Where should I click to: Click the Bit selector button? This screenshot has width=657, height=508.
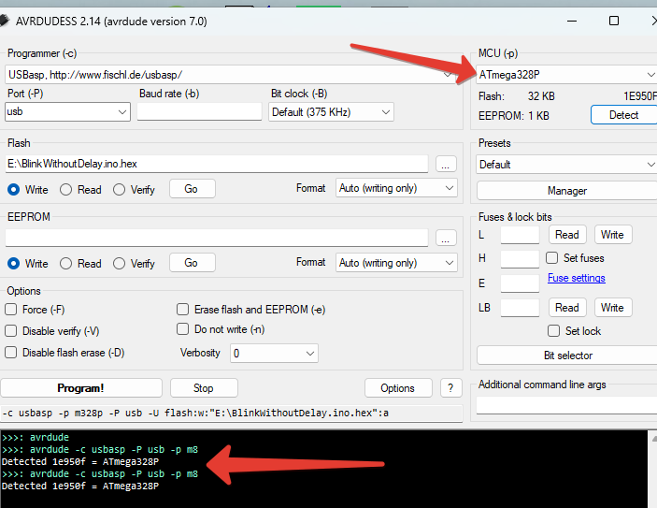[x=567, y=356]
